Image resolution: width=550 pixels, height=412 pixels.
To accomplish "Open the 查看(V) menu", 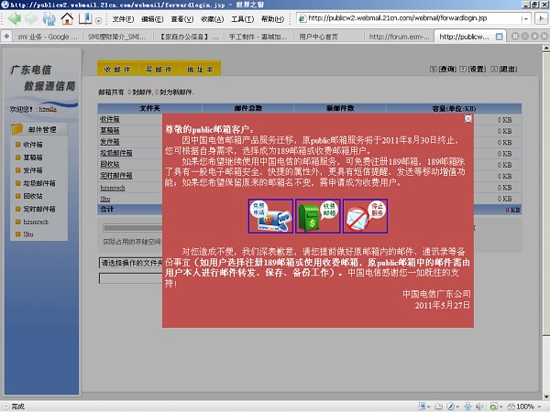I will (x=182, y=19).
